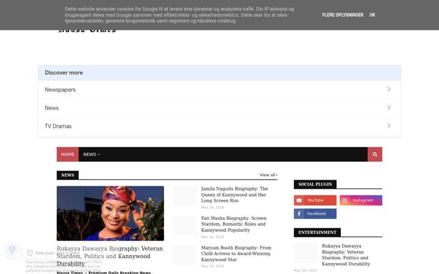Open FLERE OPLYSNINGER cookie info link

[x=343, y=15]
